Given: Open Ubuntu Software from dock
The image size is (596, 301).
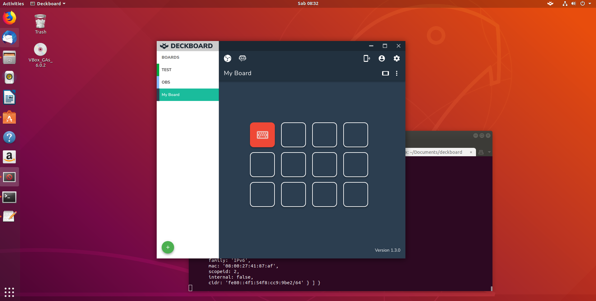Looking at the screenshot, I should point(10,117).
